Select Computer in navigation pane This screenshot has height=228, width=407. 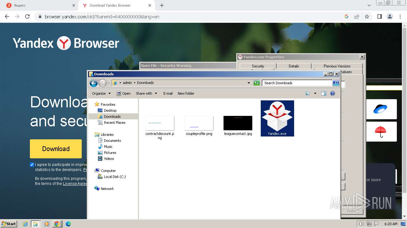(108, 171)
